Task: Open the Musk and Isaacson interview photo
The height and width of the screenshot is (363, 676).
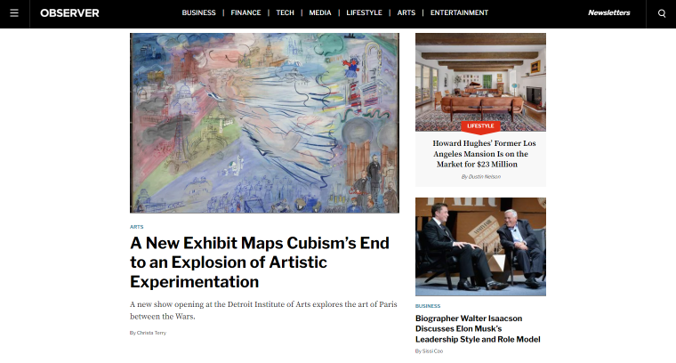Action: 480,246
